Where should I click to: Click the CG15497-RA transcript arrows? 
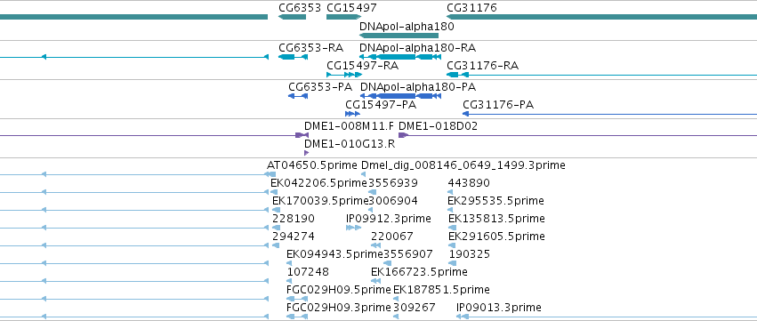(344, 75)
